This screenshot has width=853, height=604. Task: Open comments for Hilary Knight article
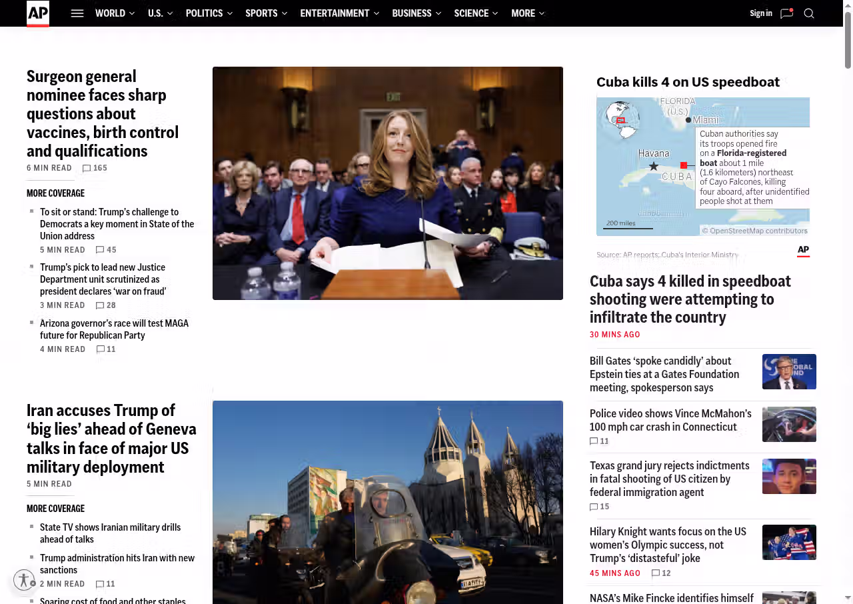656,573
